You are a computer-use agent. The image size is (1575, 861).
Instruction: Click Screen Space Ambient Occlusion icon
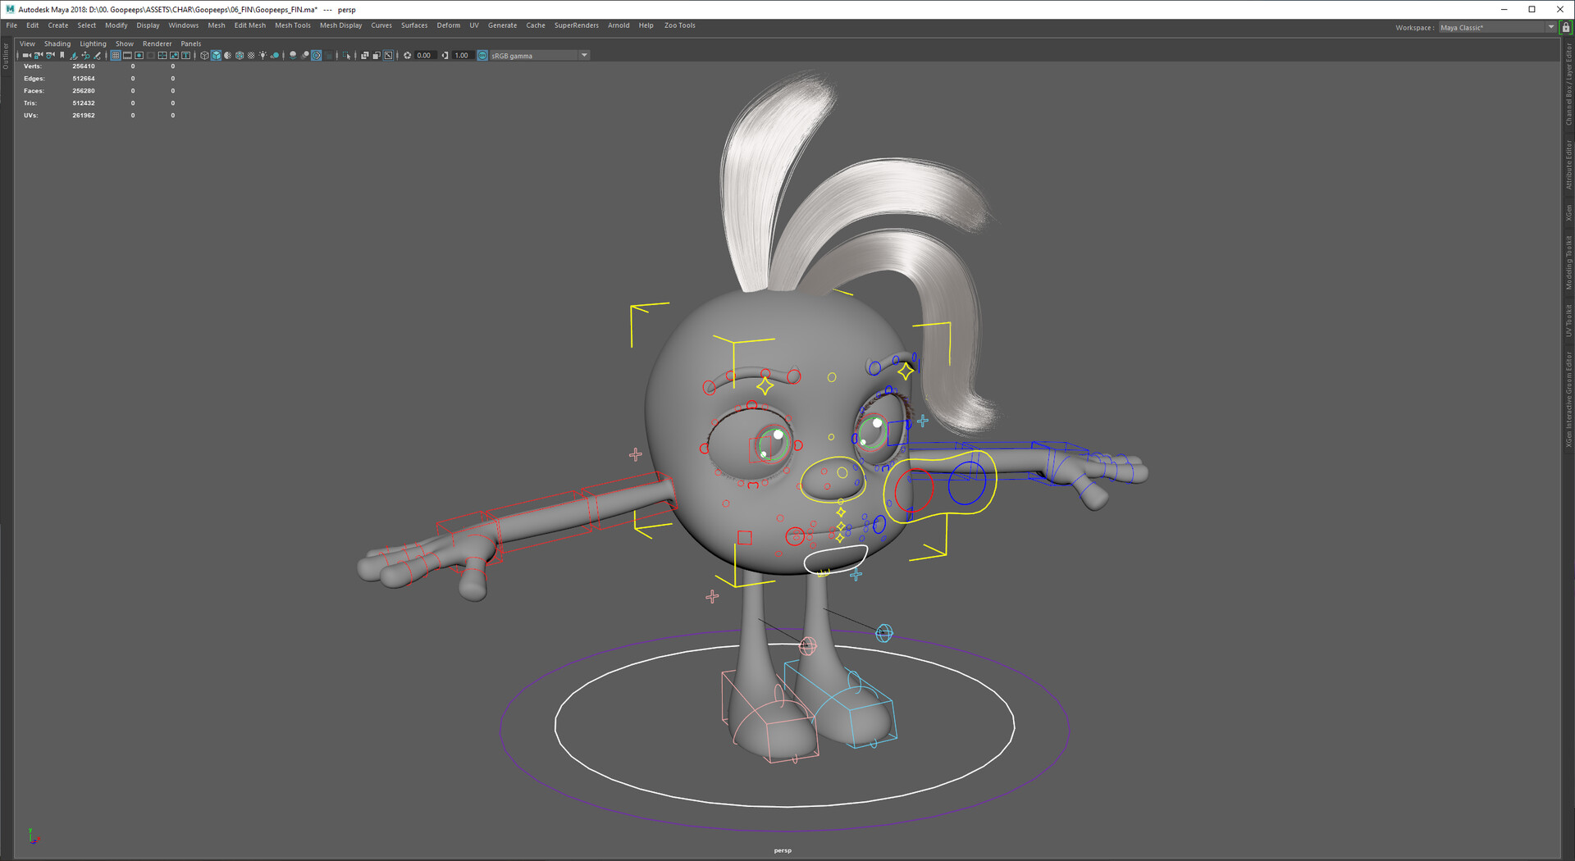tap(292, 55)
